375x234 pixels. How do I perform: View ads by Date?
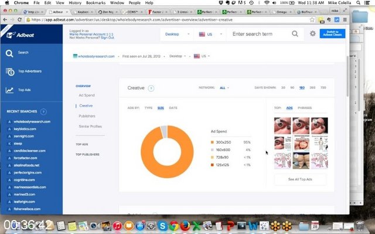pyautogui.click(x=173, y=108)
